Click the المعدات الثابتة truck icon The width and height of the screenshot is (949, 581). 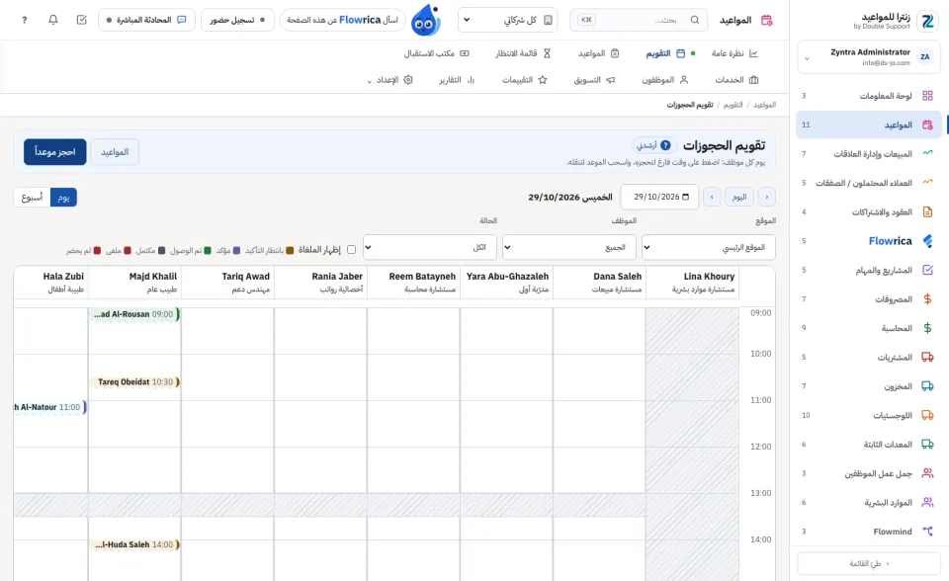[927, 445]
